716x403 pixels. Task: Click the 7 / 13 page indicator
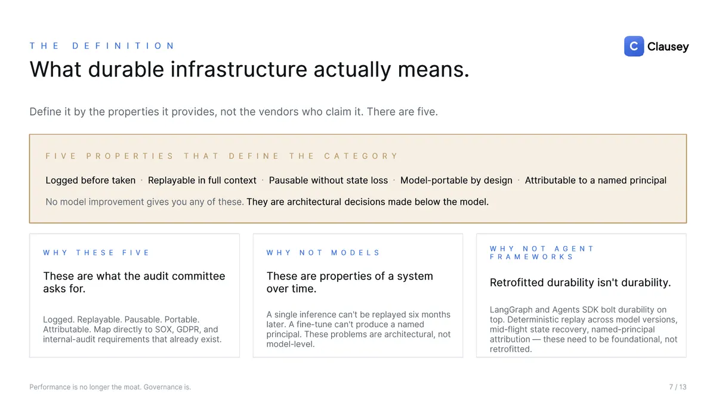pos(678,387)
